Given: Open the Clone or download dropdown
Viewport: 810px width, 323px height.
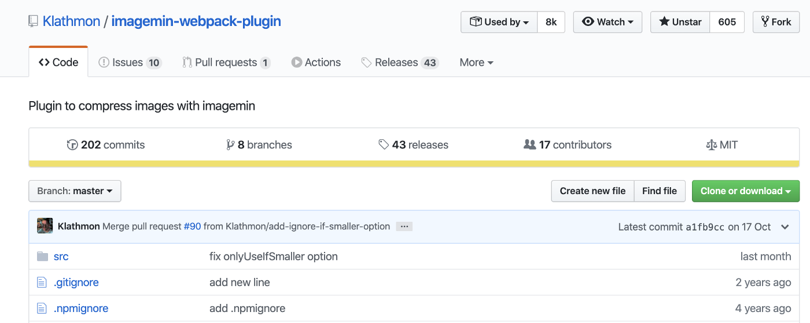Looking at the screenshot, I should (745, 191).
